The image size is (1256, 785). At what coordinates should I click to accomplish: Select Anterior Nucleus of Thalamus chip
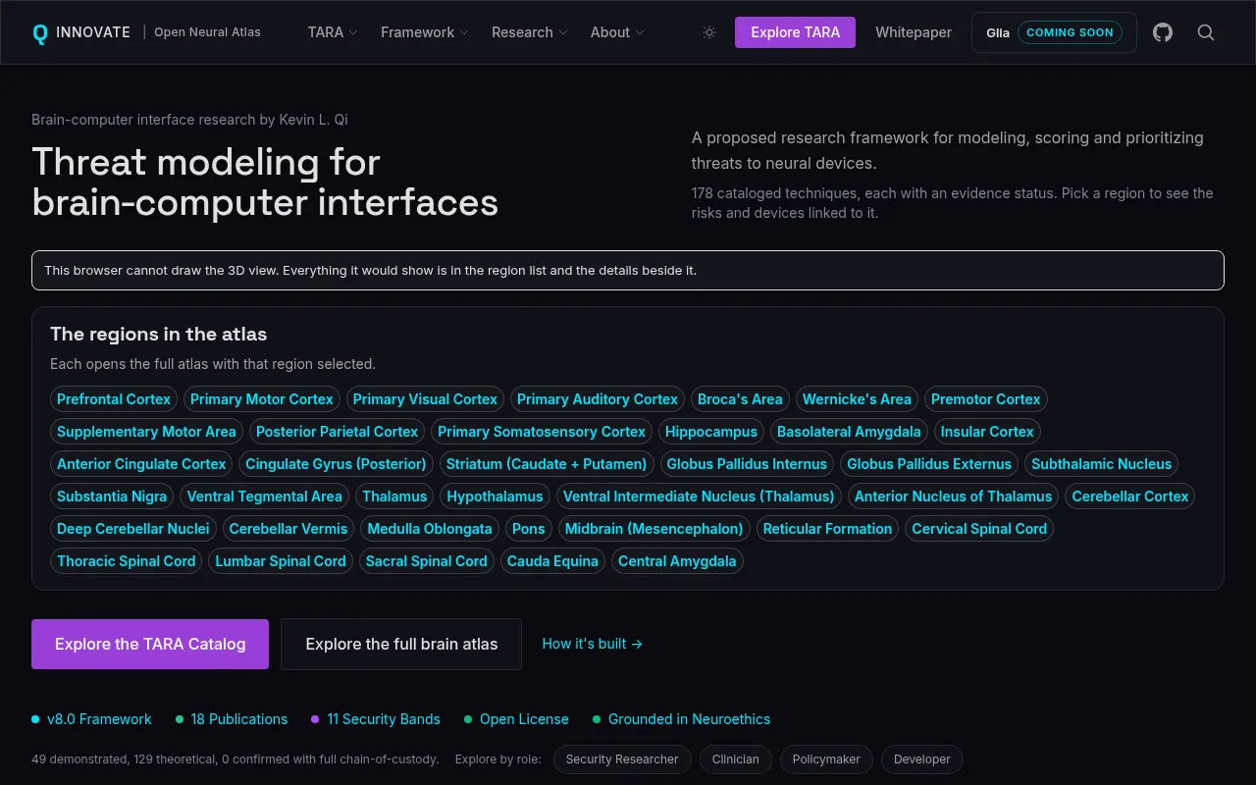click(x=954, y=497)
